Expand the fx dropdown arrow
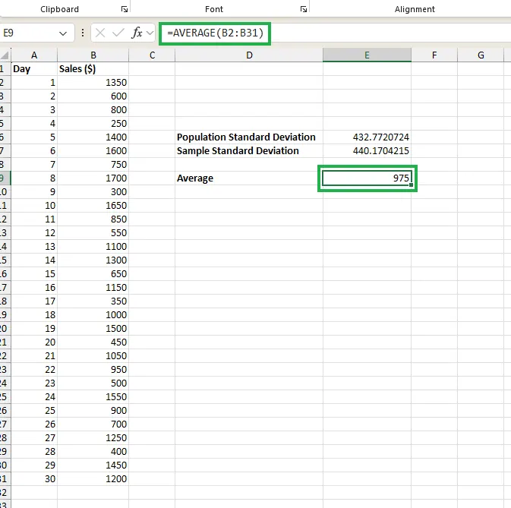Screen dimensions: 511x508 [x=150, y=33]
